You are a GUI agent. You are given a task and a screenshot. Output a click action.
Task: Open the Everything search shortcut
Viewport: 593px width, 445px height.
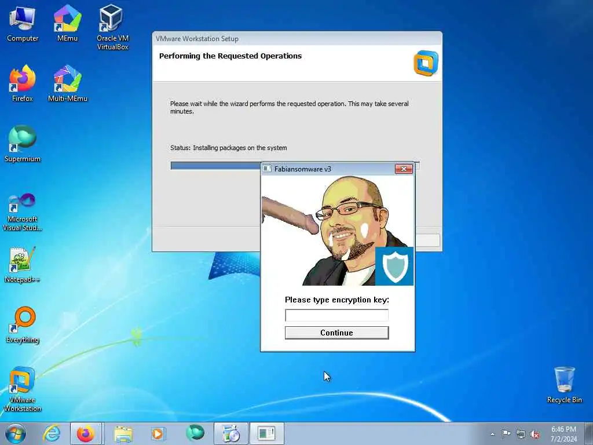23,324
